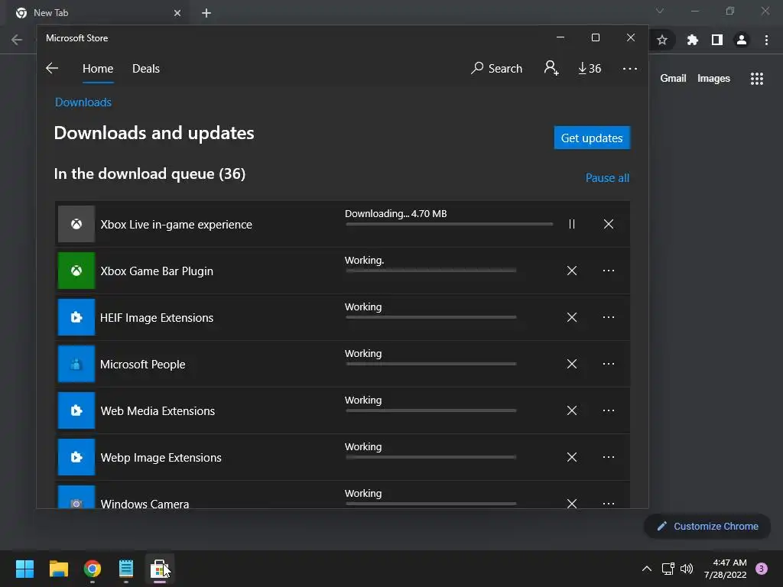Bookmark this page with the star icon
This screenshot has width=783, height=587.
(x=662, y=40)
